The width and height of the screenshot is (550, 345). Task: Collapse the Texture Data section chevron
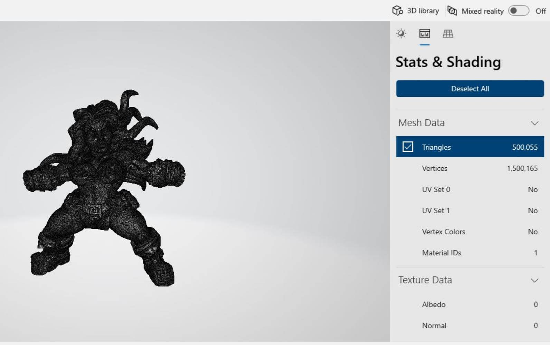click(534, 280)
